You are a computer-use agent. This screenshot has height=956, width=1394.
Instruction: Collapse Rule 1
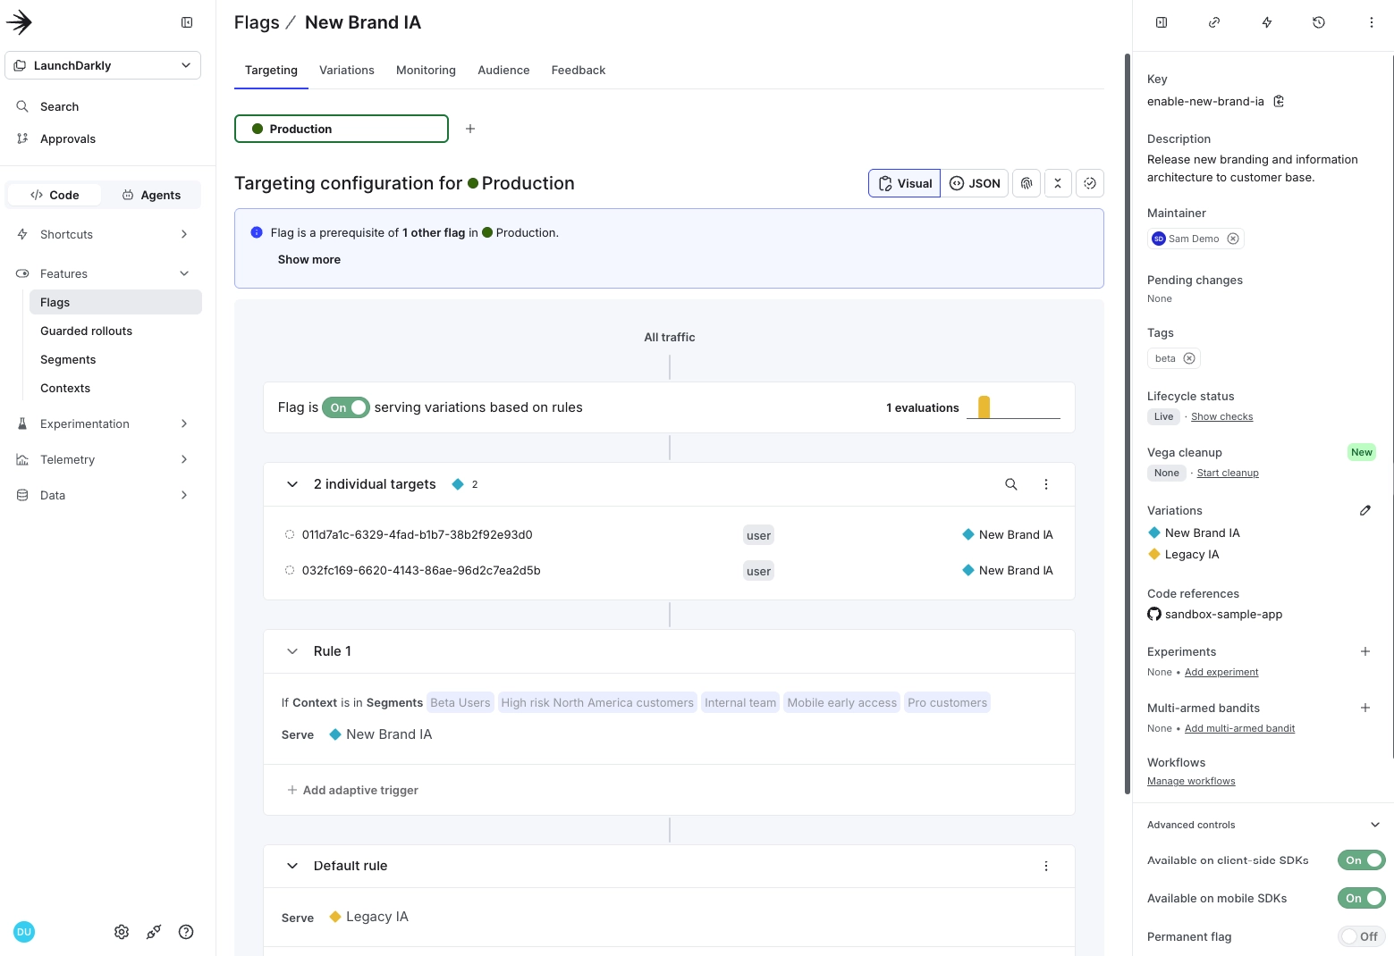[x=292, y=651]
